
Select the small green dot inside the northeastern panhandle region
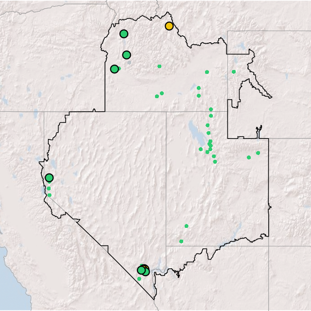pyautogui.click(x=234, y=72)
